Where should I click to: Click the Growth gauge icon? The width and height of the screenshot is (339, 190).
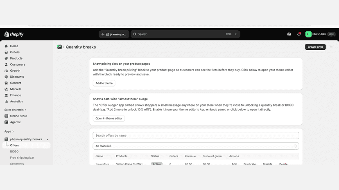(x=6, y=71)
